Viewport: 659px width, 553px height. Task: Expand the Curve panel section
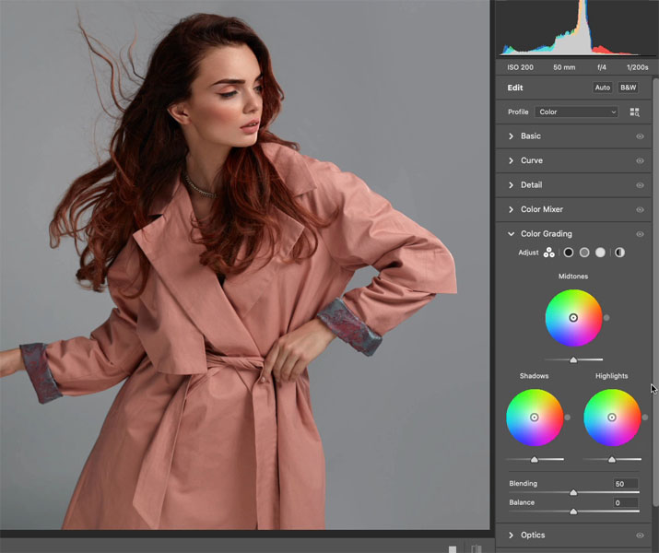512,160
